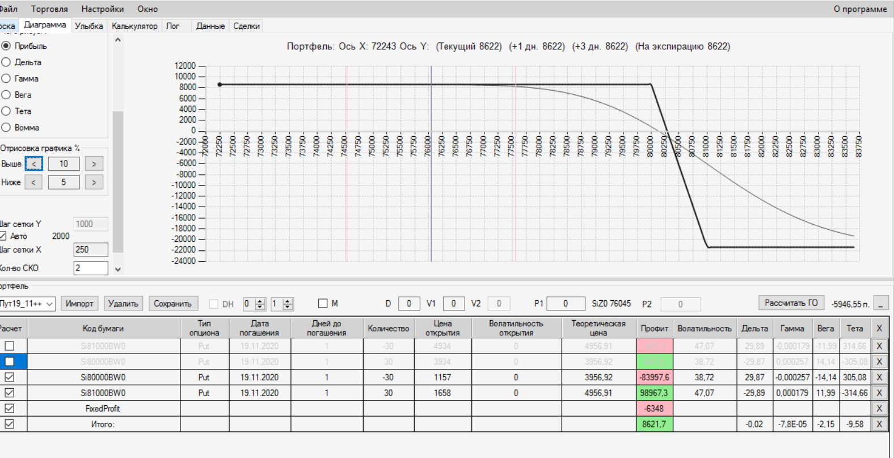Switch to the Калькулятор tab
The height and width of the screenshot is (458, 894).
(134, 26)
